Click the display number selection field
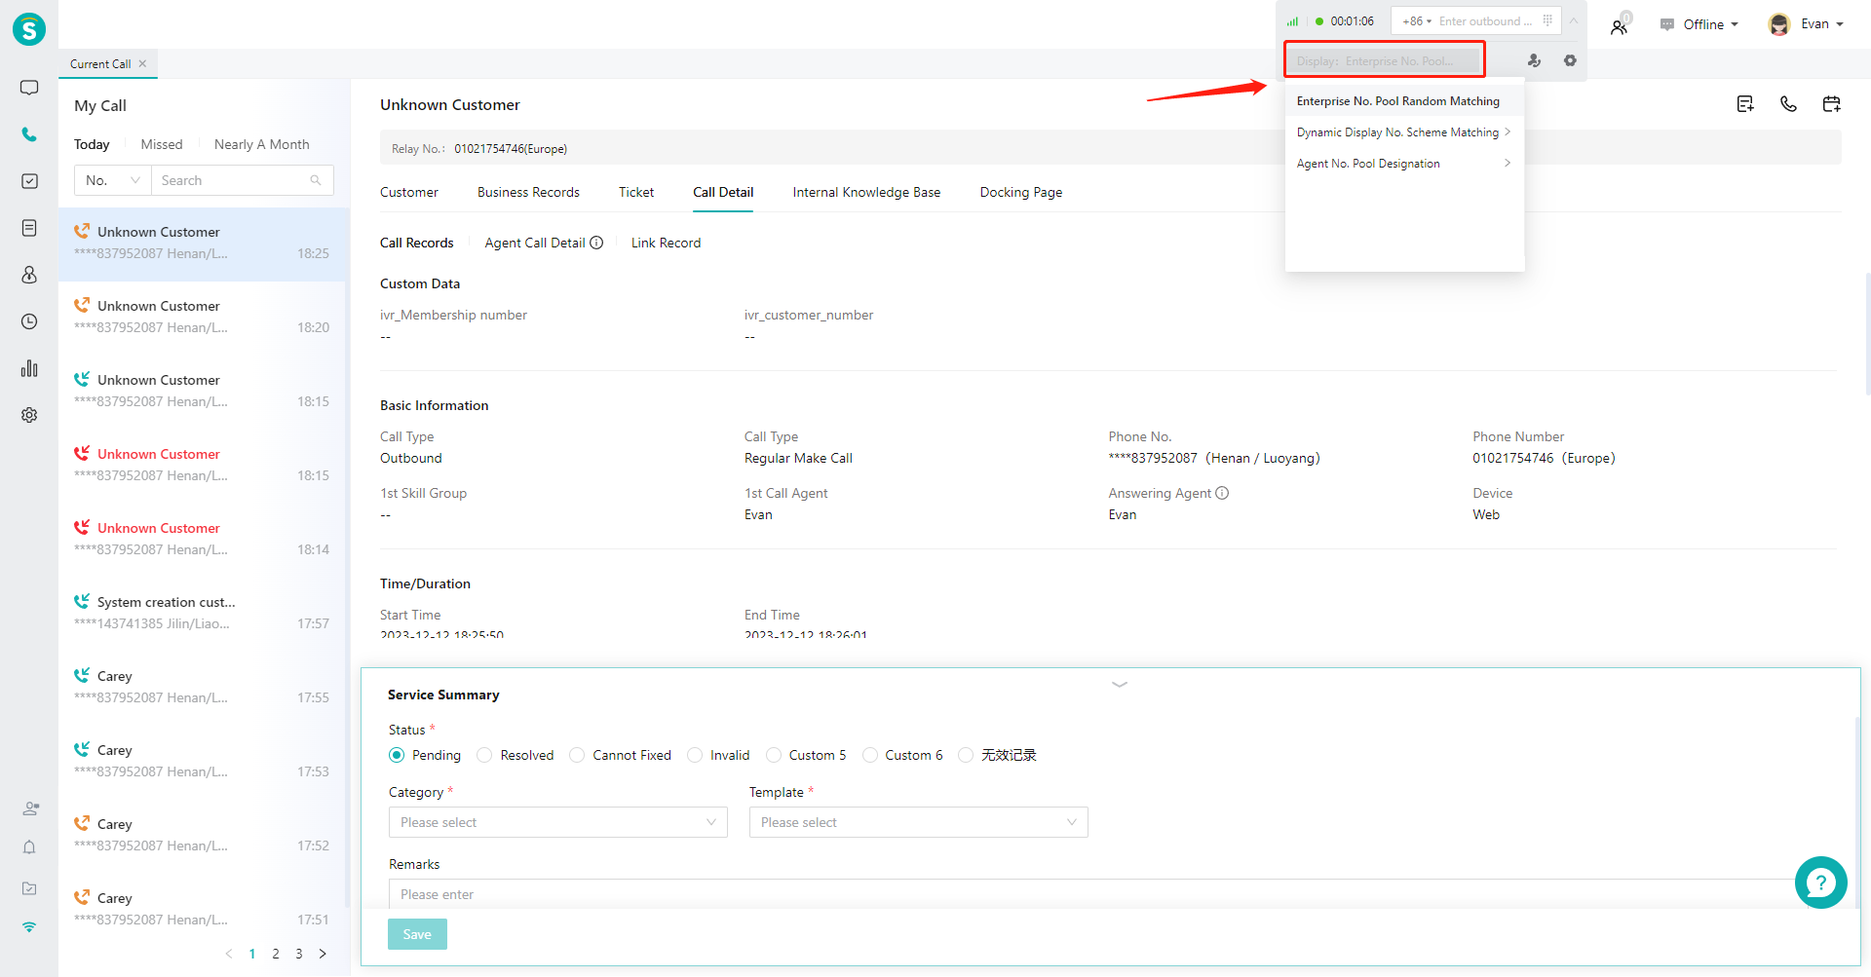 (x=1384, y=59)
